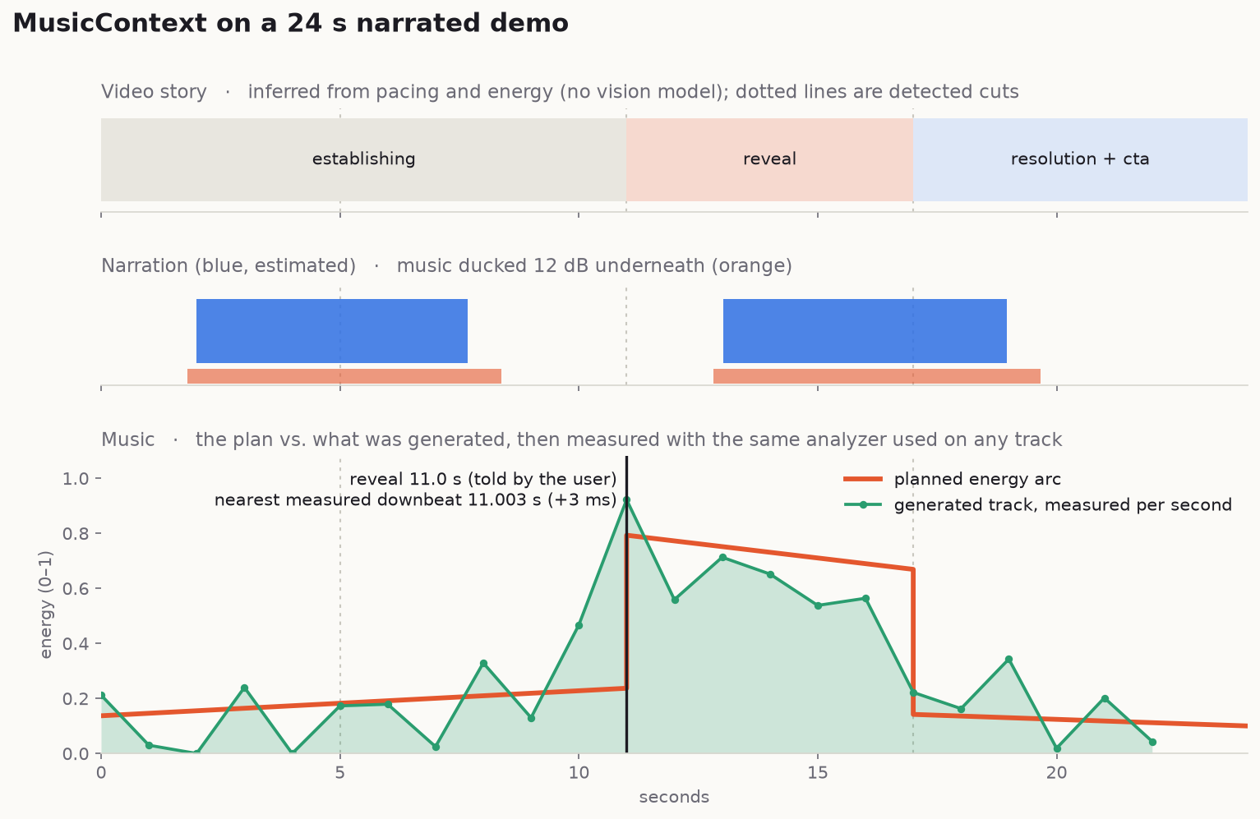Viewport: 1260px width, 819px height.
Task: Click the "nearest measured downbeat 11.003 s" annotation
Action: coord(416,500)
